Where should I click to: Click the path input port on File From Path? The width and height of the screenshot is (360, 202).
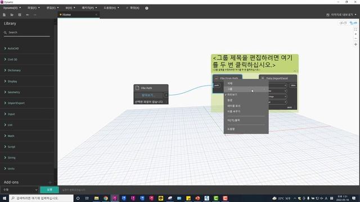click(x=217, y=85)
